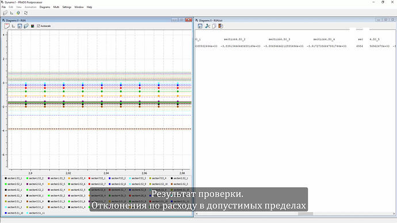The height and width of the screenshot is (223, 397).
Task: Close the Diagrams 0 - RUN window
Action: click(189, 20)
